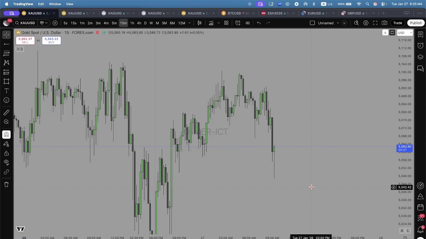Take a chart snapshot
The height and width of the screenshot is (239, 426).
point(384,23)
